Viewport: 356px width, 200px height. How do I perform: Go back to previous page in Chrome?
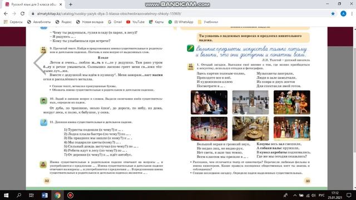tap(6, 13)
